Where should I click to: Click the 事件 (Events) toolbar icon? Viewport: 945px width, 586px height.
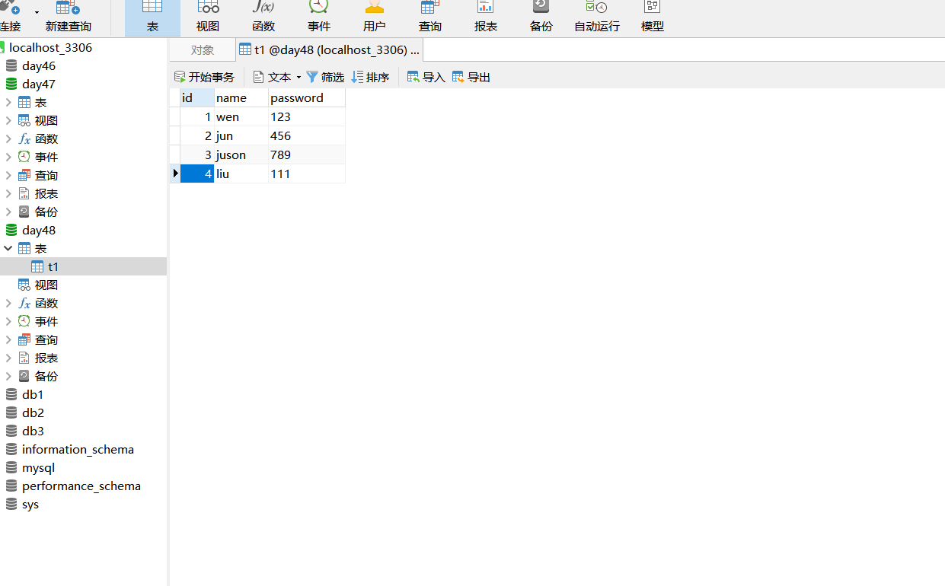[x=318, y=17]
